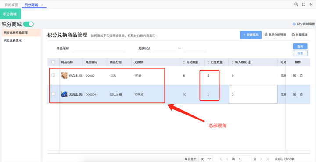316x162 pixels.
Task: Click the help icon after the 积分兑换 hint text
Action: [154, 36]
